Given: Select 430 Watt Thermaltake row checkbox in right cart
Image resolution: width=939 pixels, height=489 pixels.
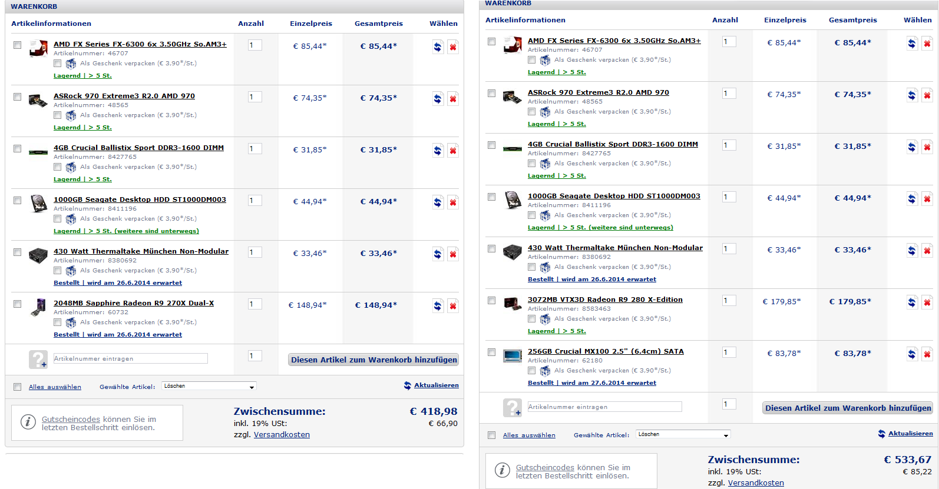Looking at the screenshot, I should (x=491, y=249).
